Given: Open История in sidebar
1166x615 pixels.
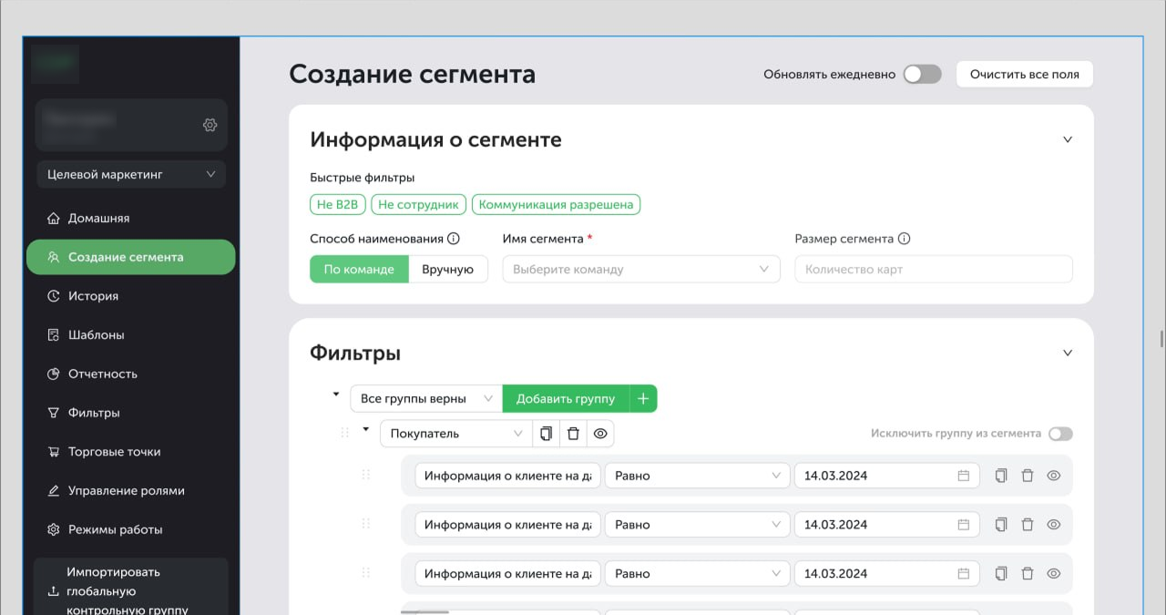Looking at the screenshot, I should point(131,296).
